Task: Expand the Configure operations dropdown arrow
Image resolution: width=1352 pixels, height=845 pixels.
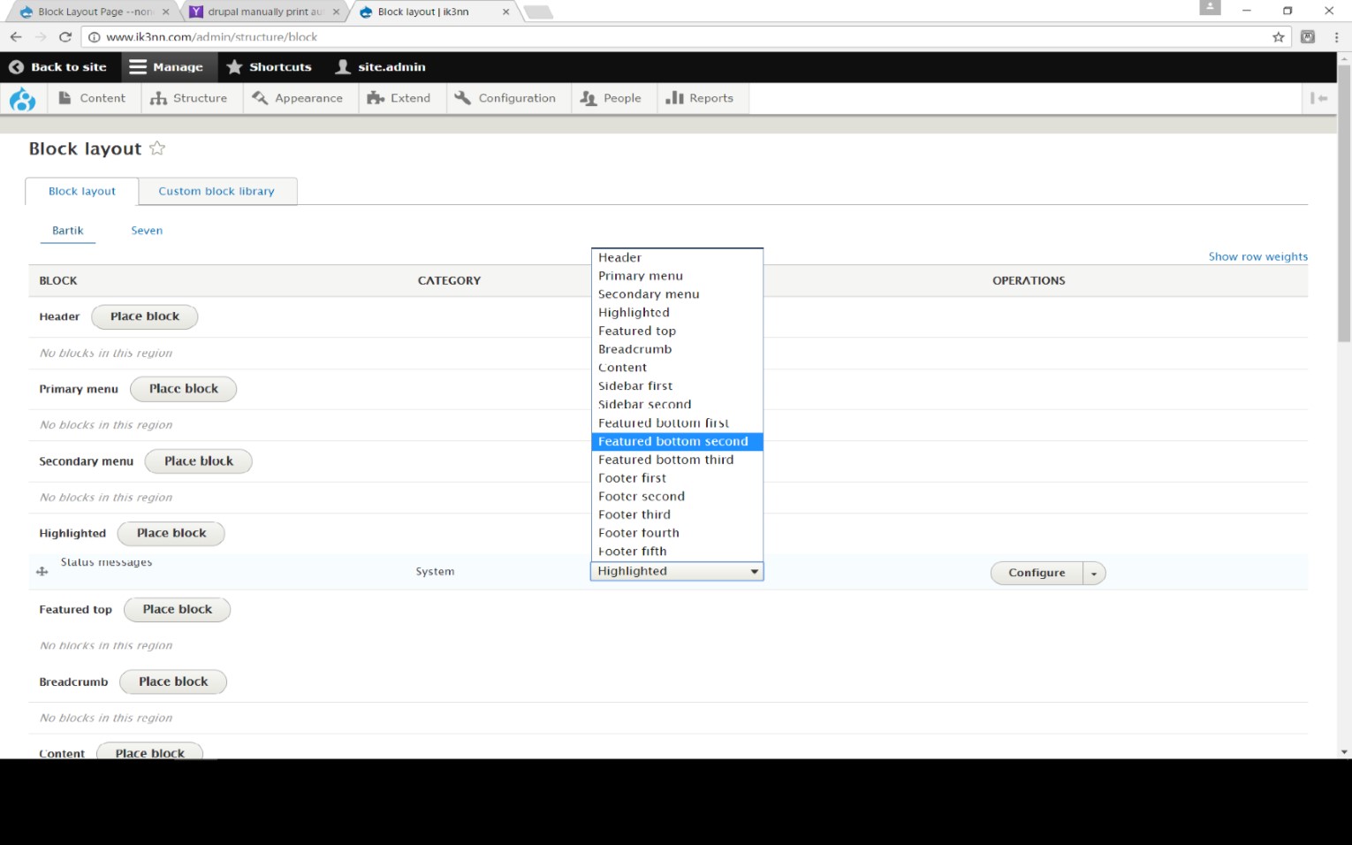Action: pyautogui.click(x=1094, y=573)
